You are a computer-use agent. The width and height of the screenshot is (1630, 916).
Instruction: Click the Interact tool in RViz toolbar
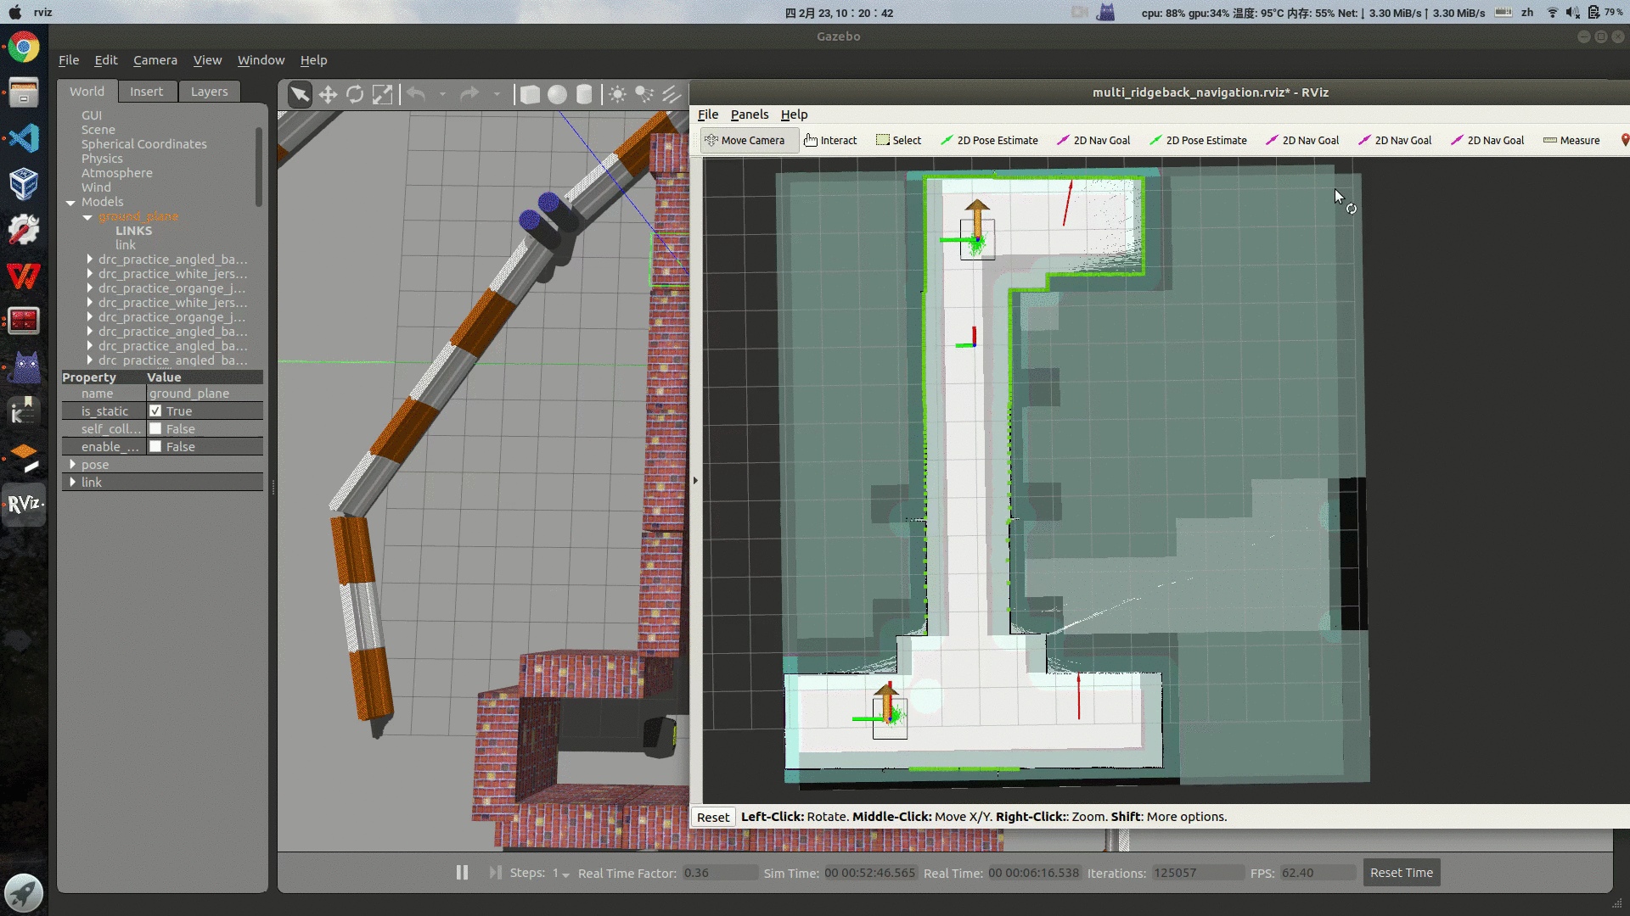click(830, 140)
